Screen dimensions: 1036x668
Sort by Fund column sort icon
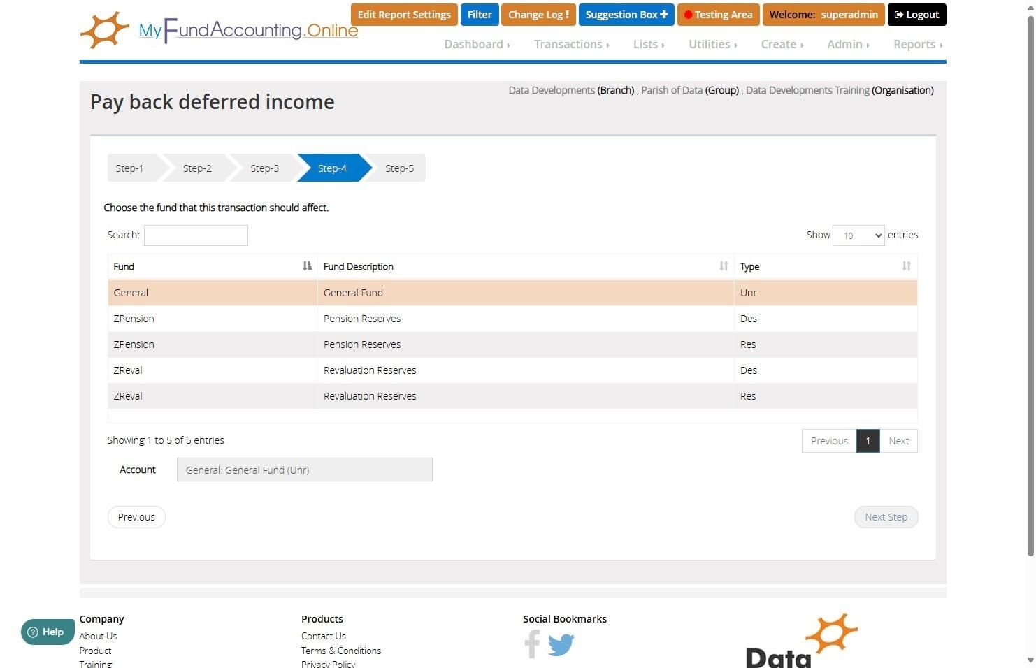pos(307,266)
